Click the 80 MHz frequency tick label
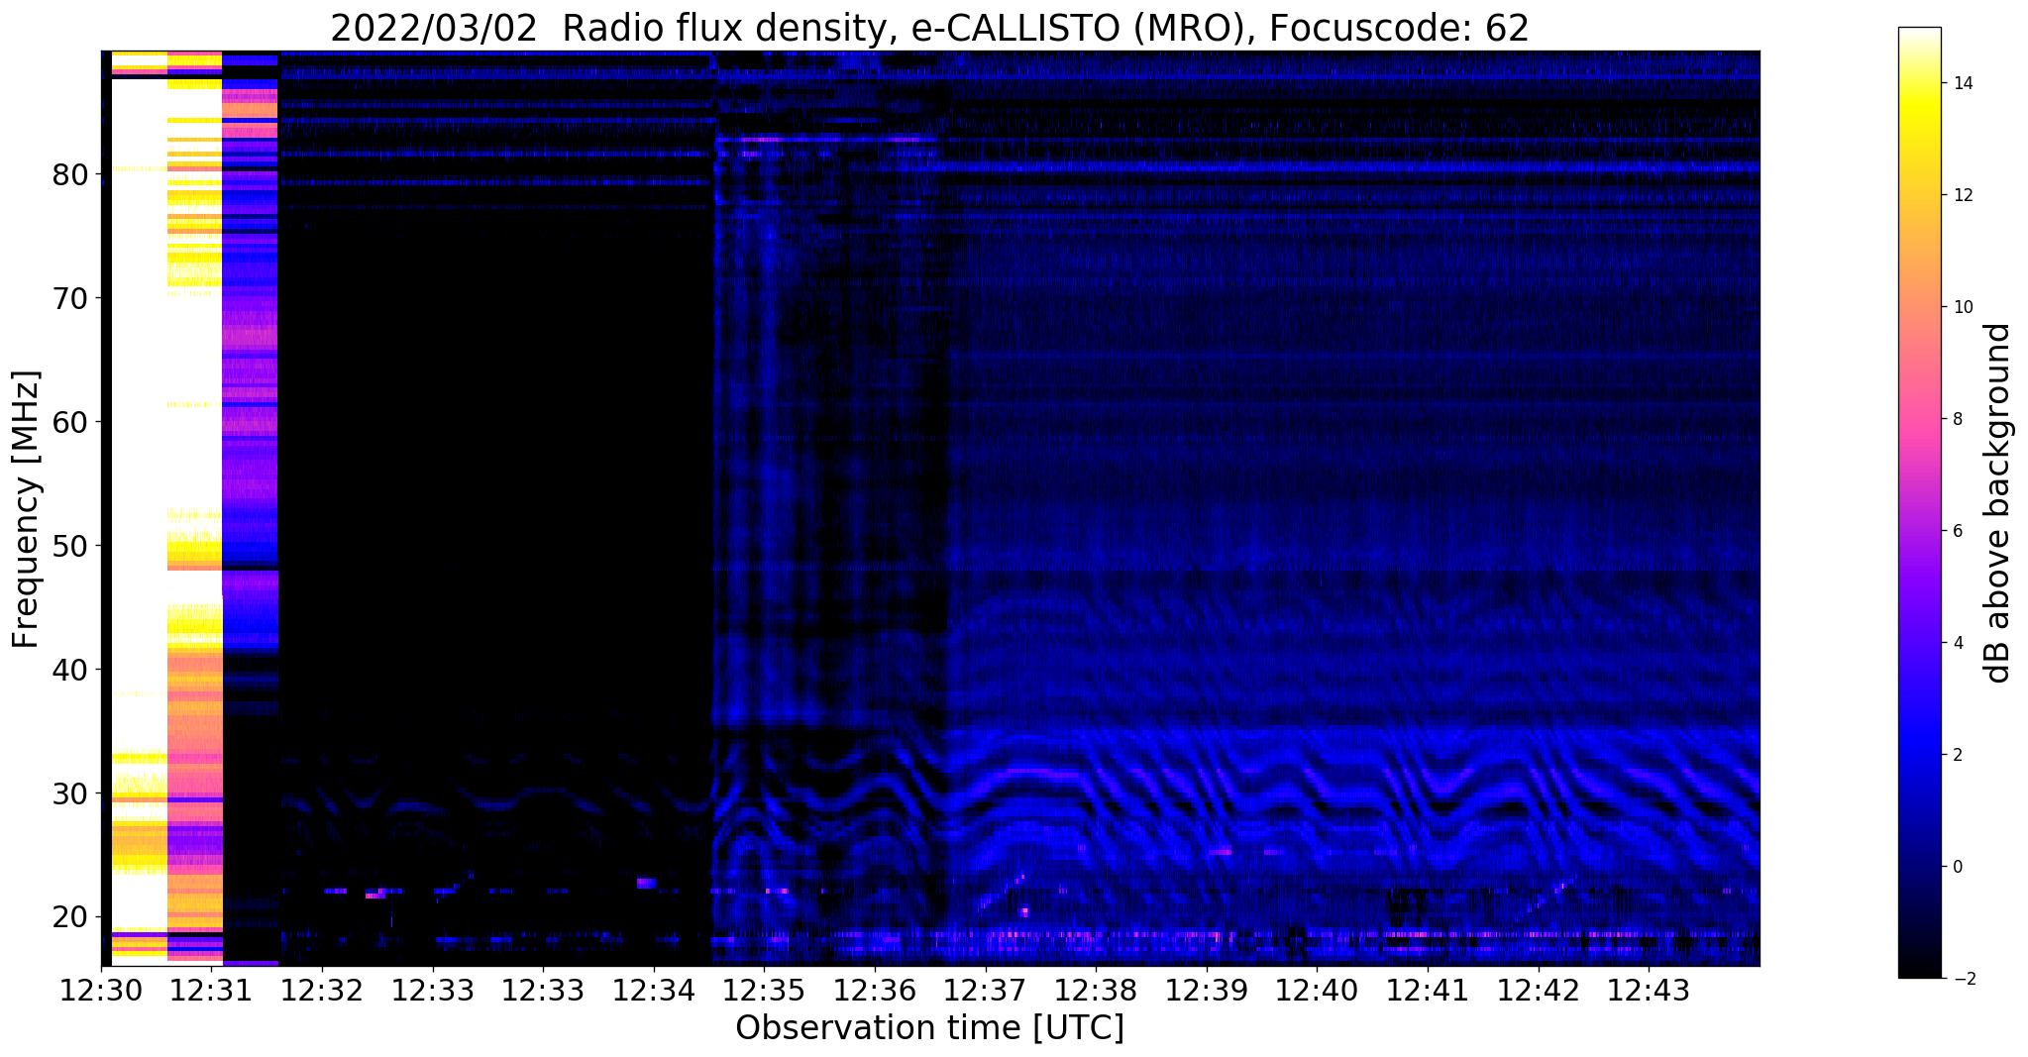The height and width of the screenshot is (1057, 2028). (71, 174)
